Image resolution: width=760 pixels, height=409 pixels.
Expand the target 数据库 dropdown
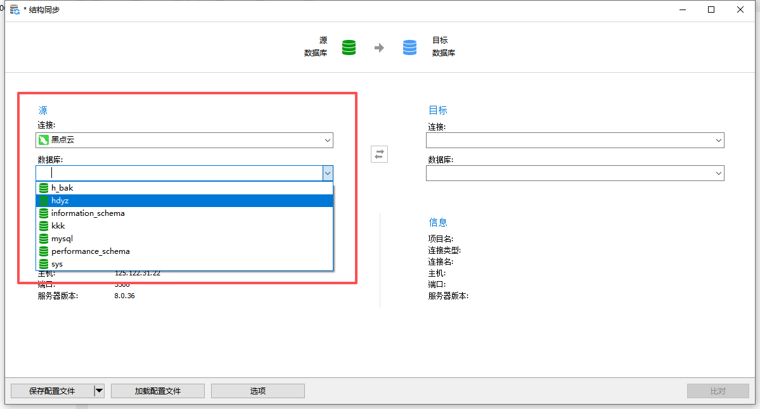[x=718, y=173]
